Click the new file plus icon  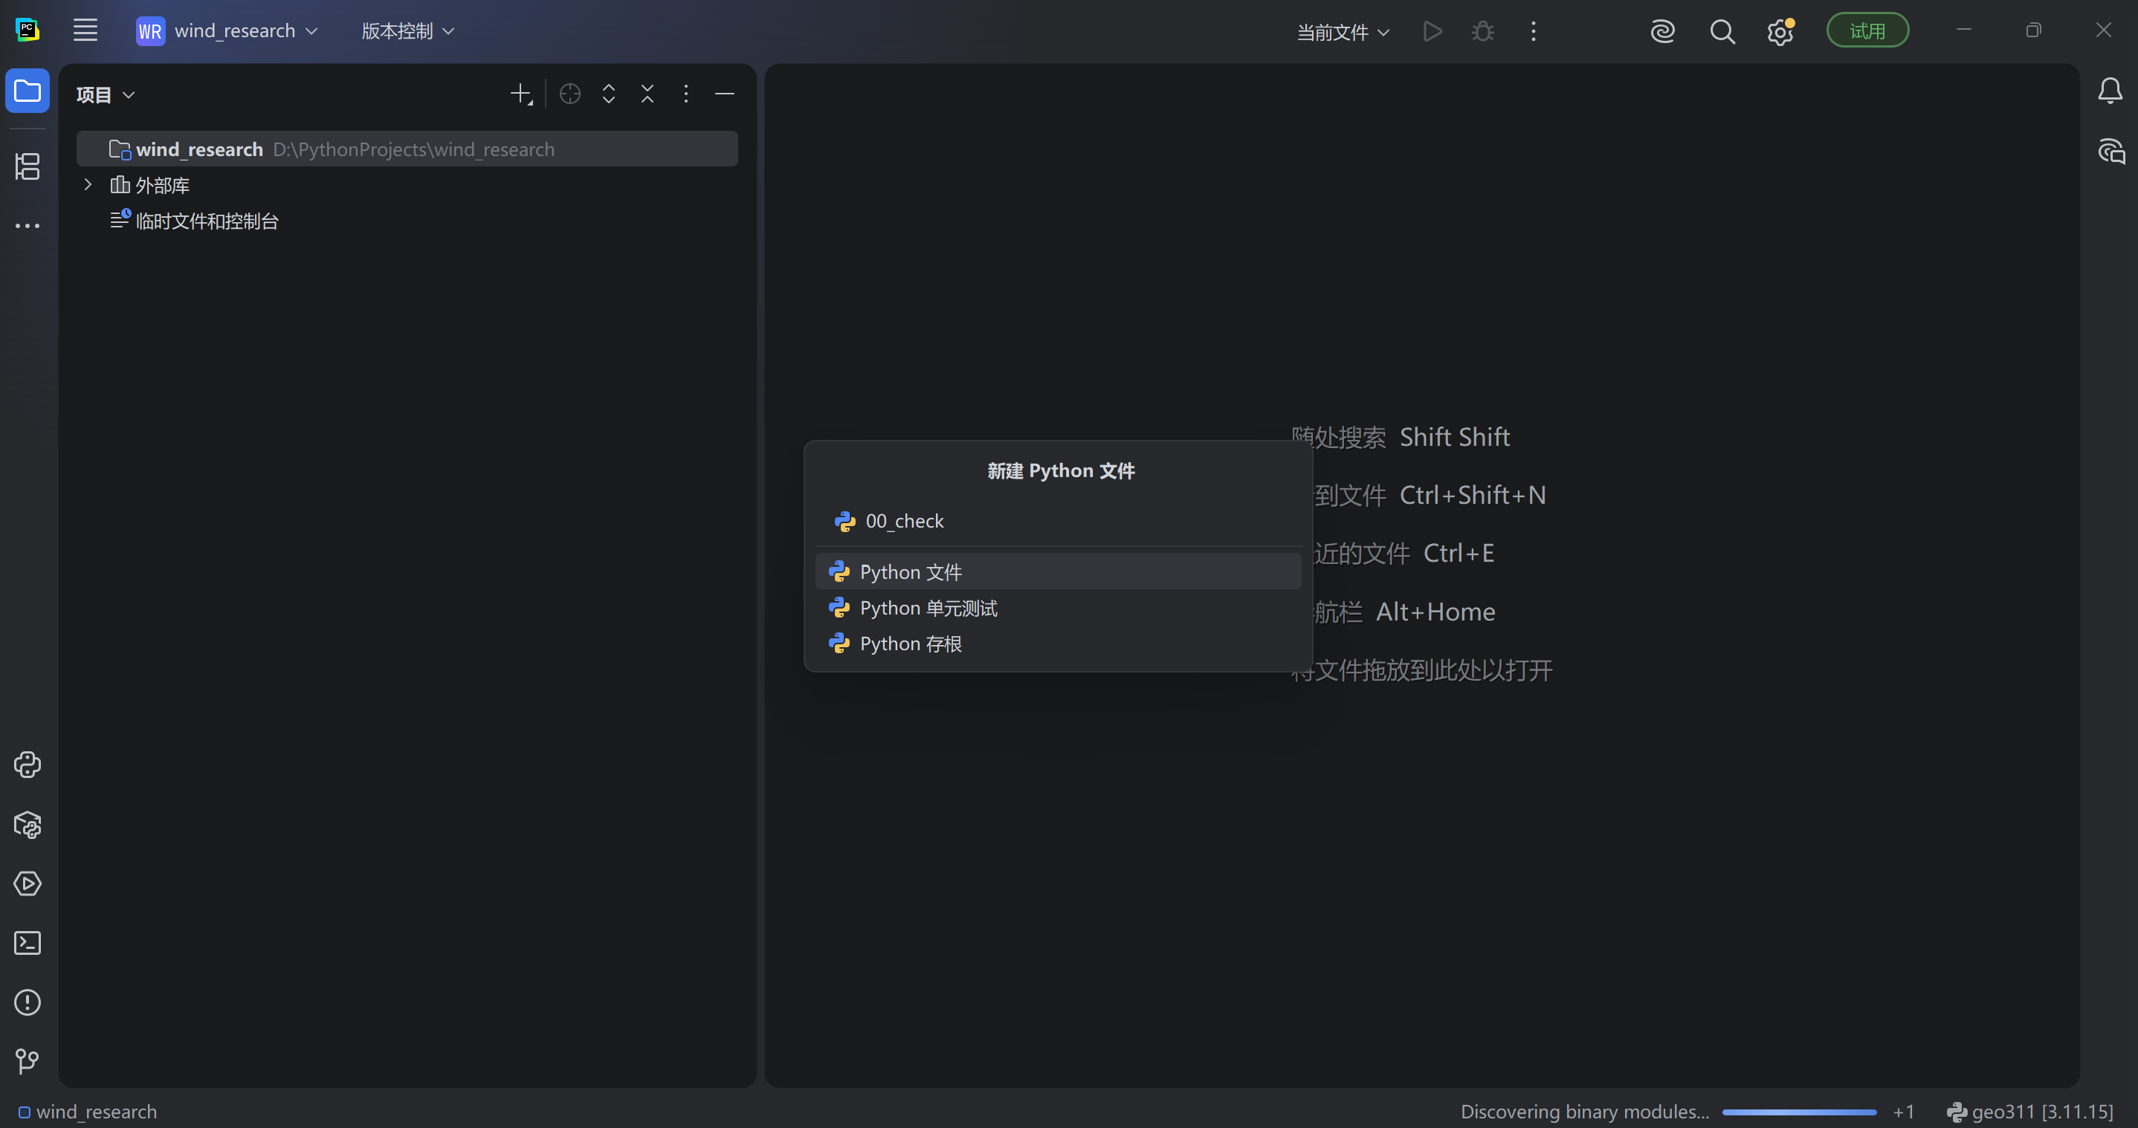click(521, 94)
